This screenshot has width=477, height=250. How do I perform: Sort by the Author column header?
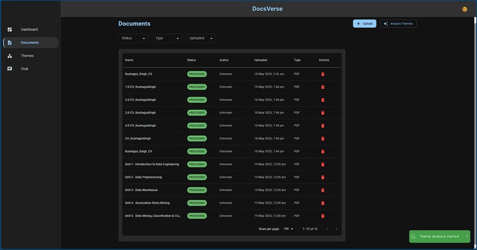tap(224, 60)
